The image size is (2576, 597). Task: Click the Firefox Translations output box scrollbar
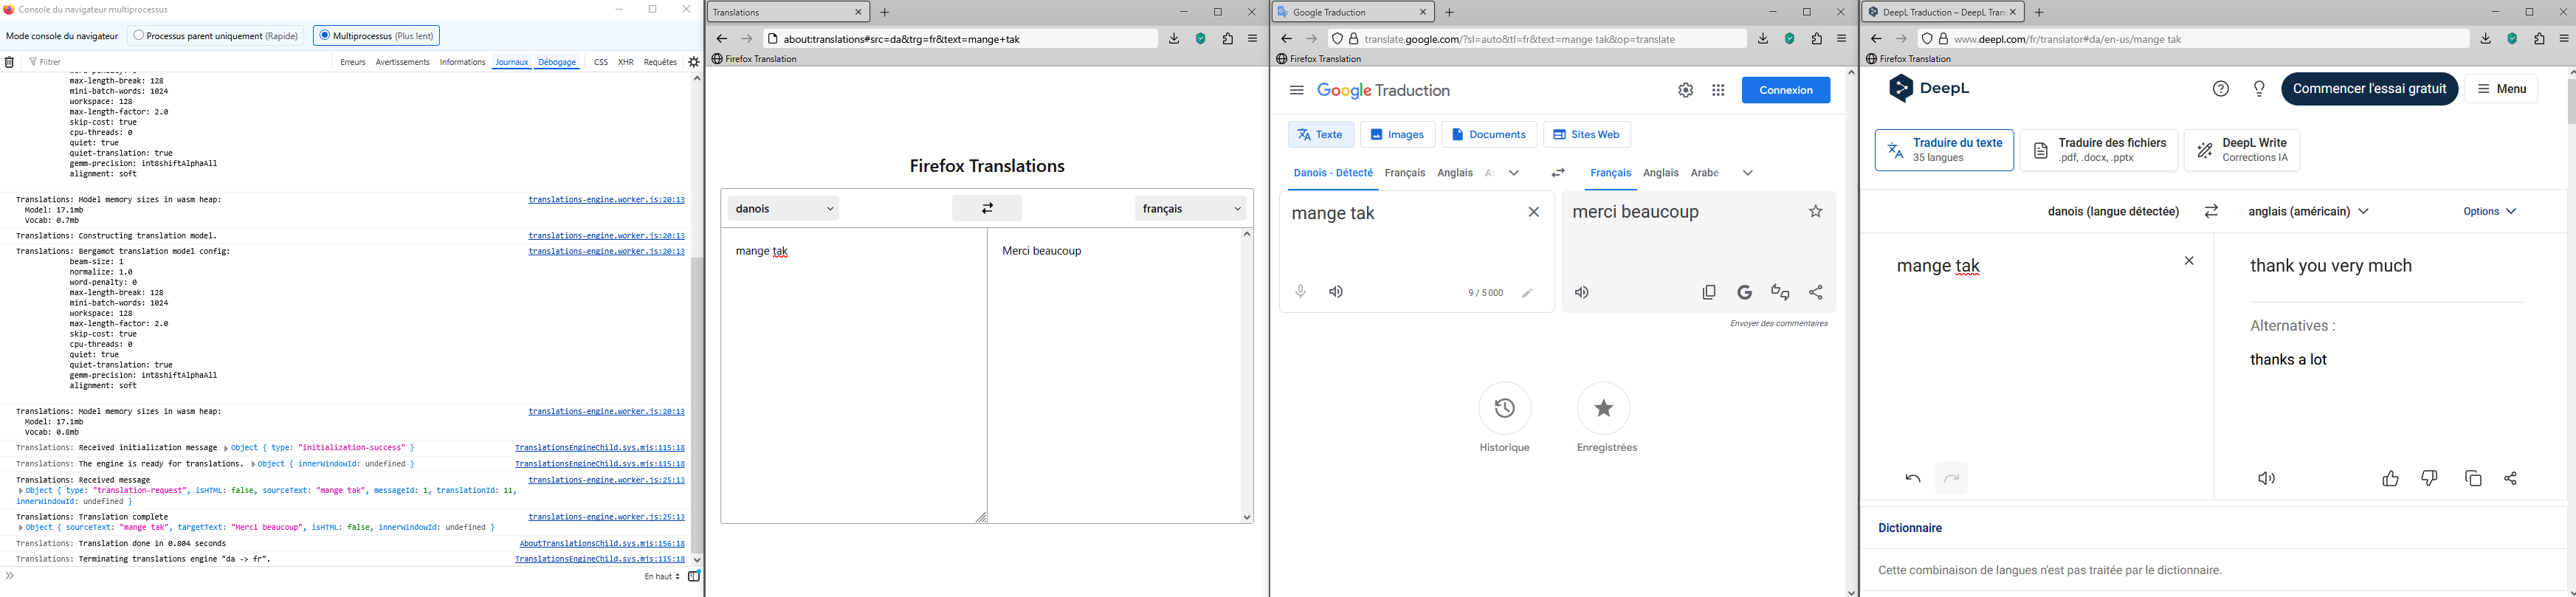point(1247,376)
